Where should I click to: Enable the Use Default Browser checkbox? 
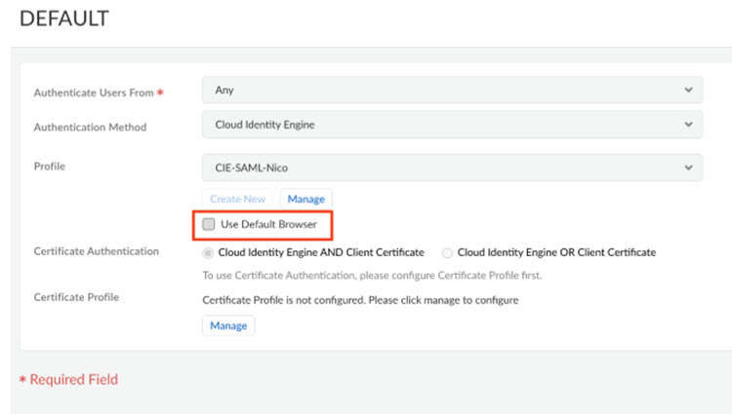(x=209, y=224)
